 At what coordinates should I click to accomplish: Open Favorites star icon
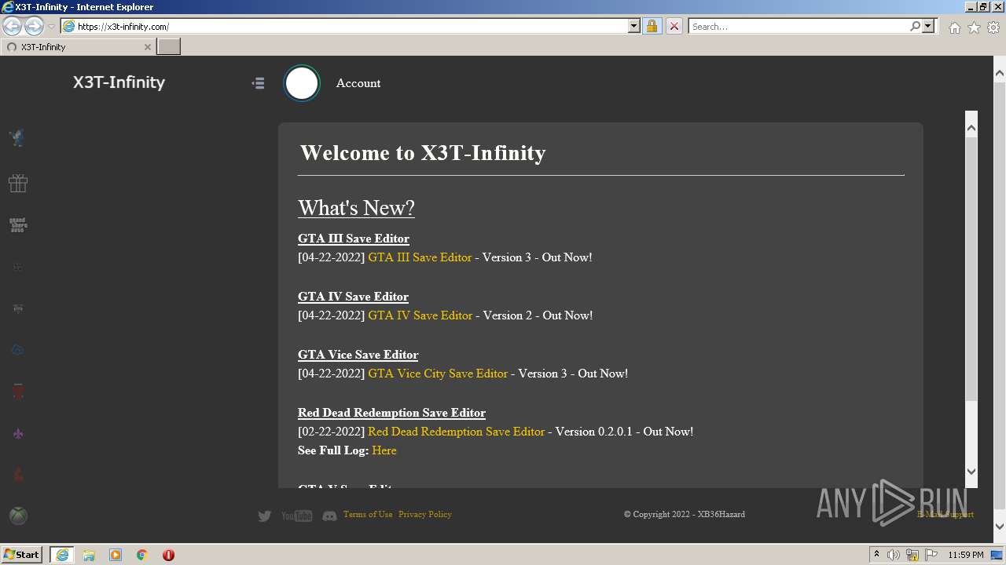[x=974, y=27]
